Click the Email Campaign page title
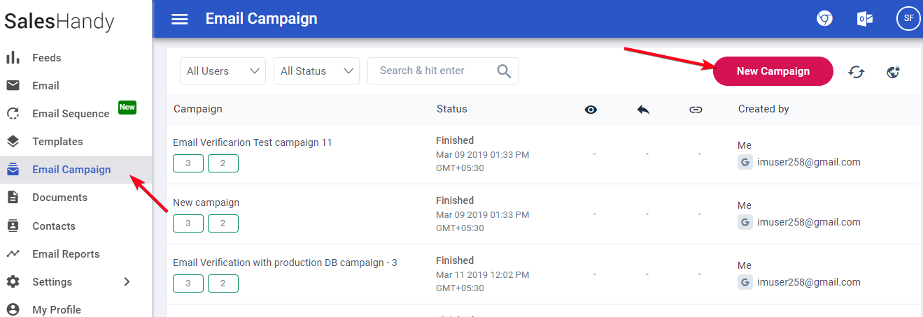Image resolution: width=923 pixels, height=317 pixels. 261,19
